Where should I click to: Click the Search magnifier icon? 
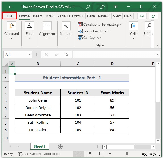pos(88,7)
